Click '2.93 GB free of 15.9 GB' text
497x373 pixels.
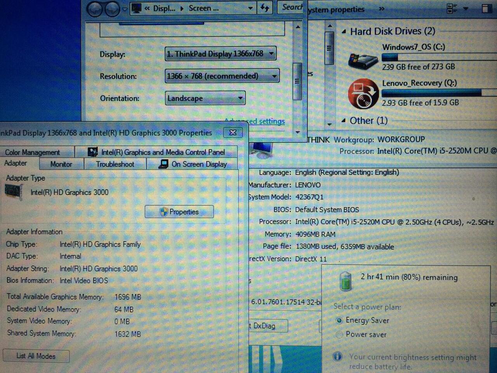click(421, 103)
